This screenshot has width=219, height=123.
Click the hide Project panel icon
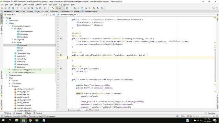pyautogui.click(x=54, y=15)
